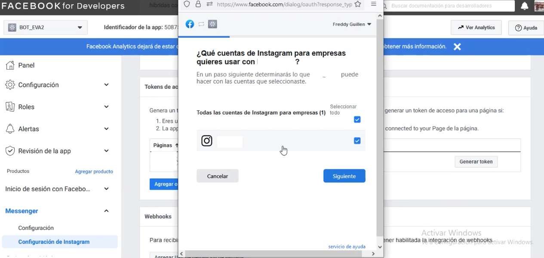Click the shield icon in popup address bar
Image resolution: width=544 pixels, height=258 pixels.
click(187, 4)
